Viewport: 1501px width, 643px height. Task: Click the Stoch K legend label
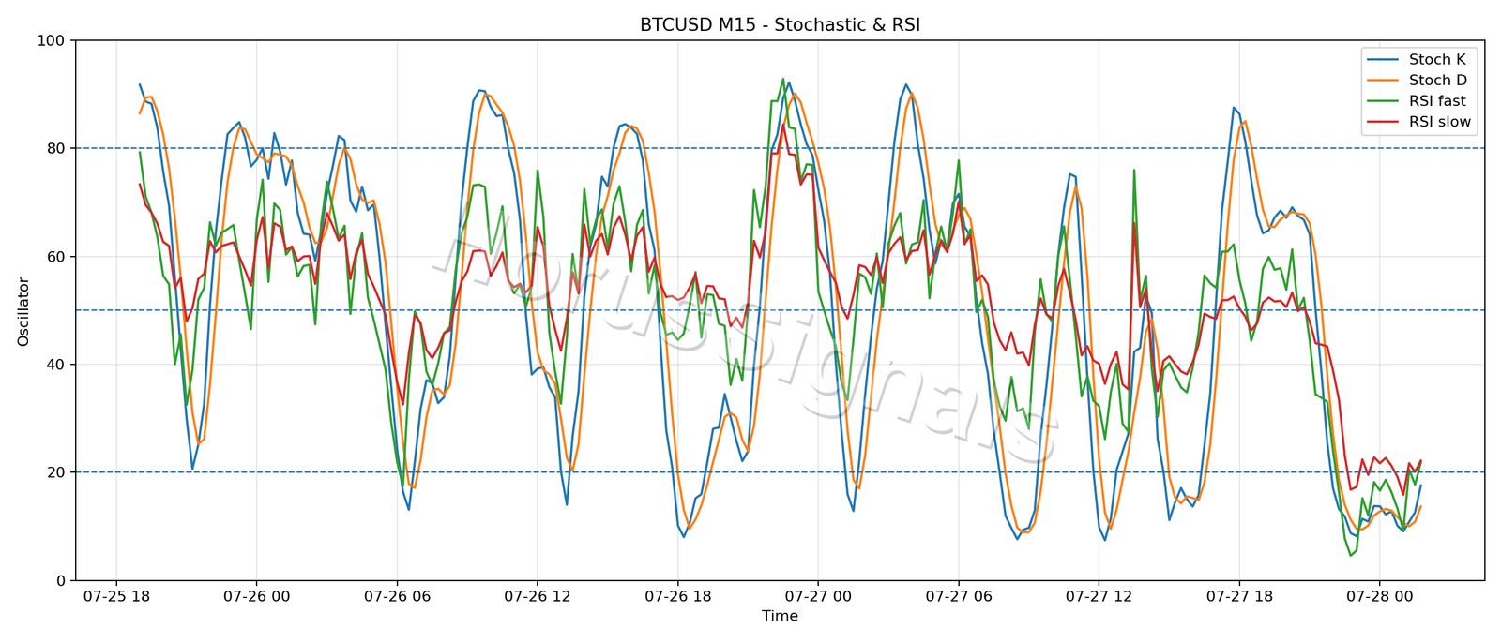(x=1437, y=59)
